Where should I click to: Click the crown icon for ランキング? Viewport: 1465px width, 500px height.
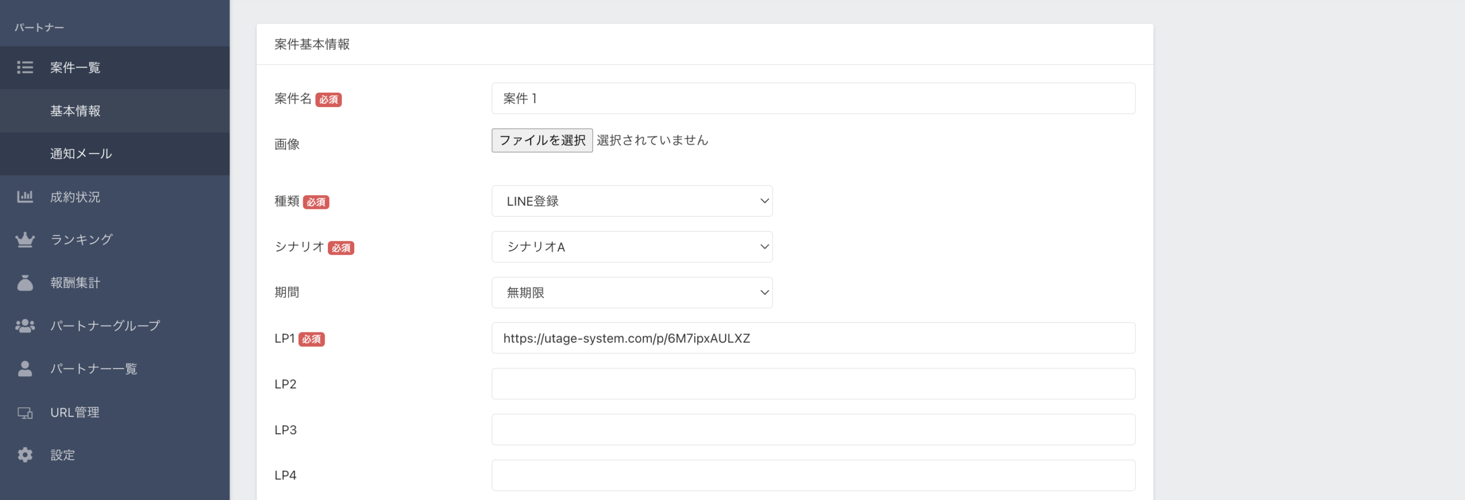[x=25, y=240]
